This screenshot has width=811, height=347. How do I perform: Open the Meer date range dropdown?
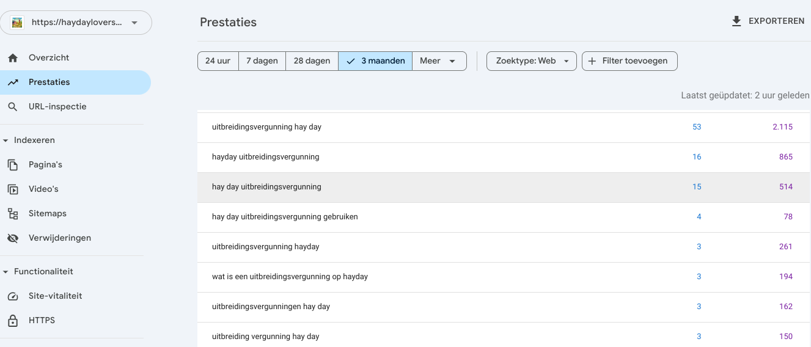439,61
